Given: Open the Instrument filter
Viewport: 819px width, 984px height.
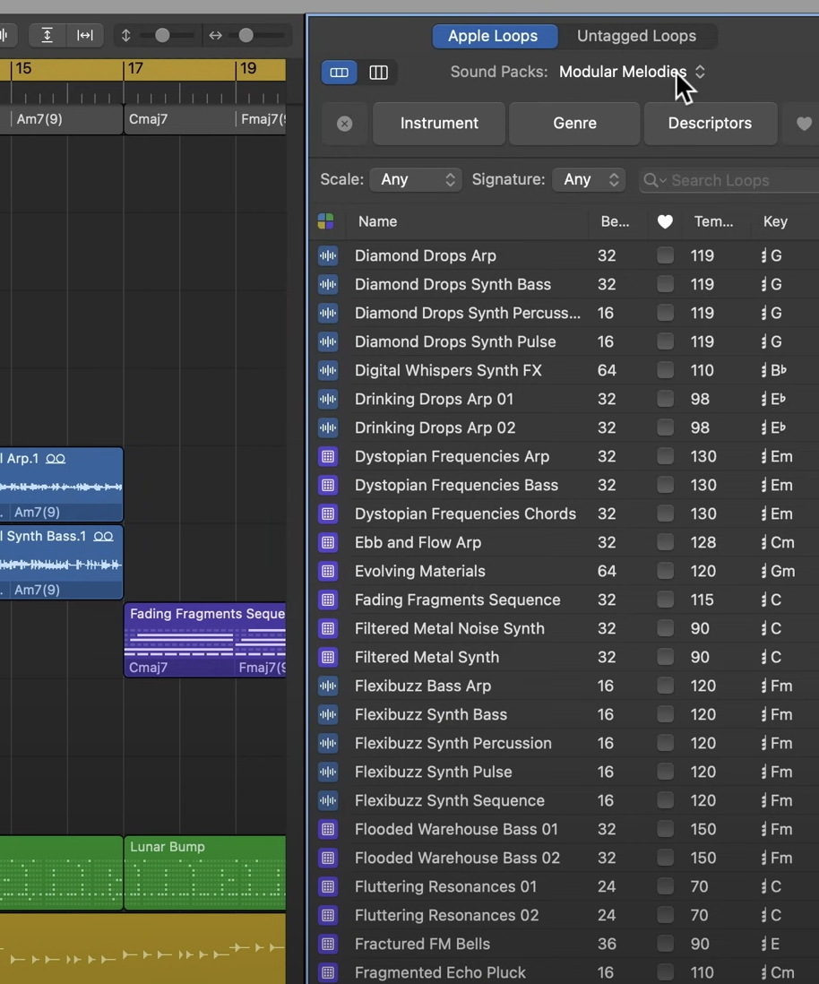Looking at the screenshot, I should pos(439,124).
